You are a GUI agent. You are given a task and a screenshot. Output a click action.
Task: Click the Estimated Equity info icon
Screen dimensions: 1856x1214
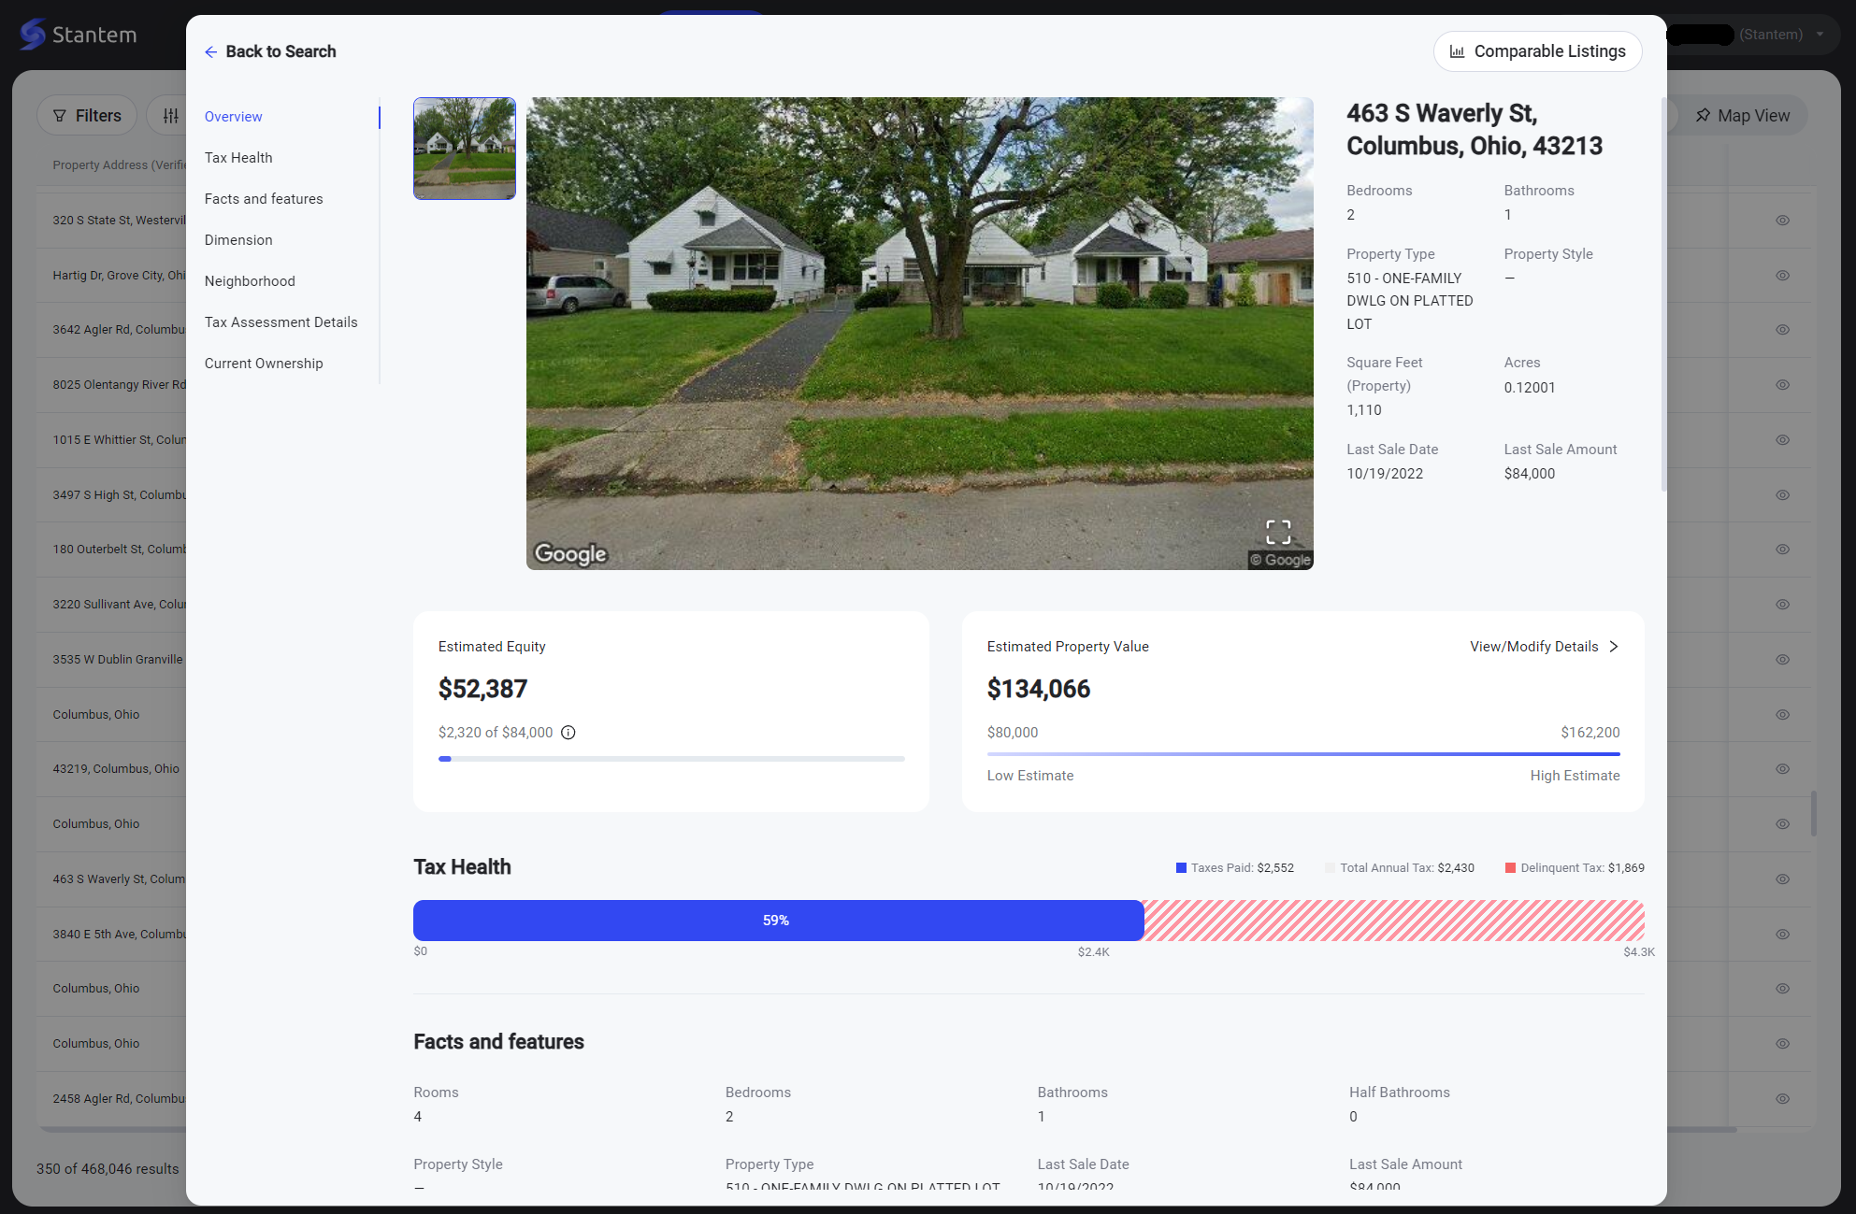568,733
